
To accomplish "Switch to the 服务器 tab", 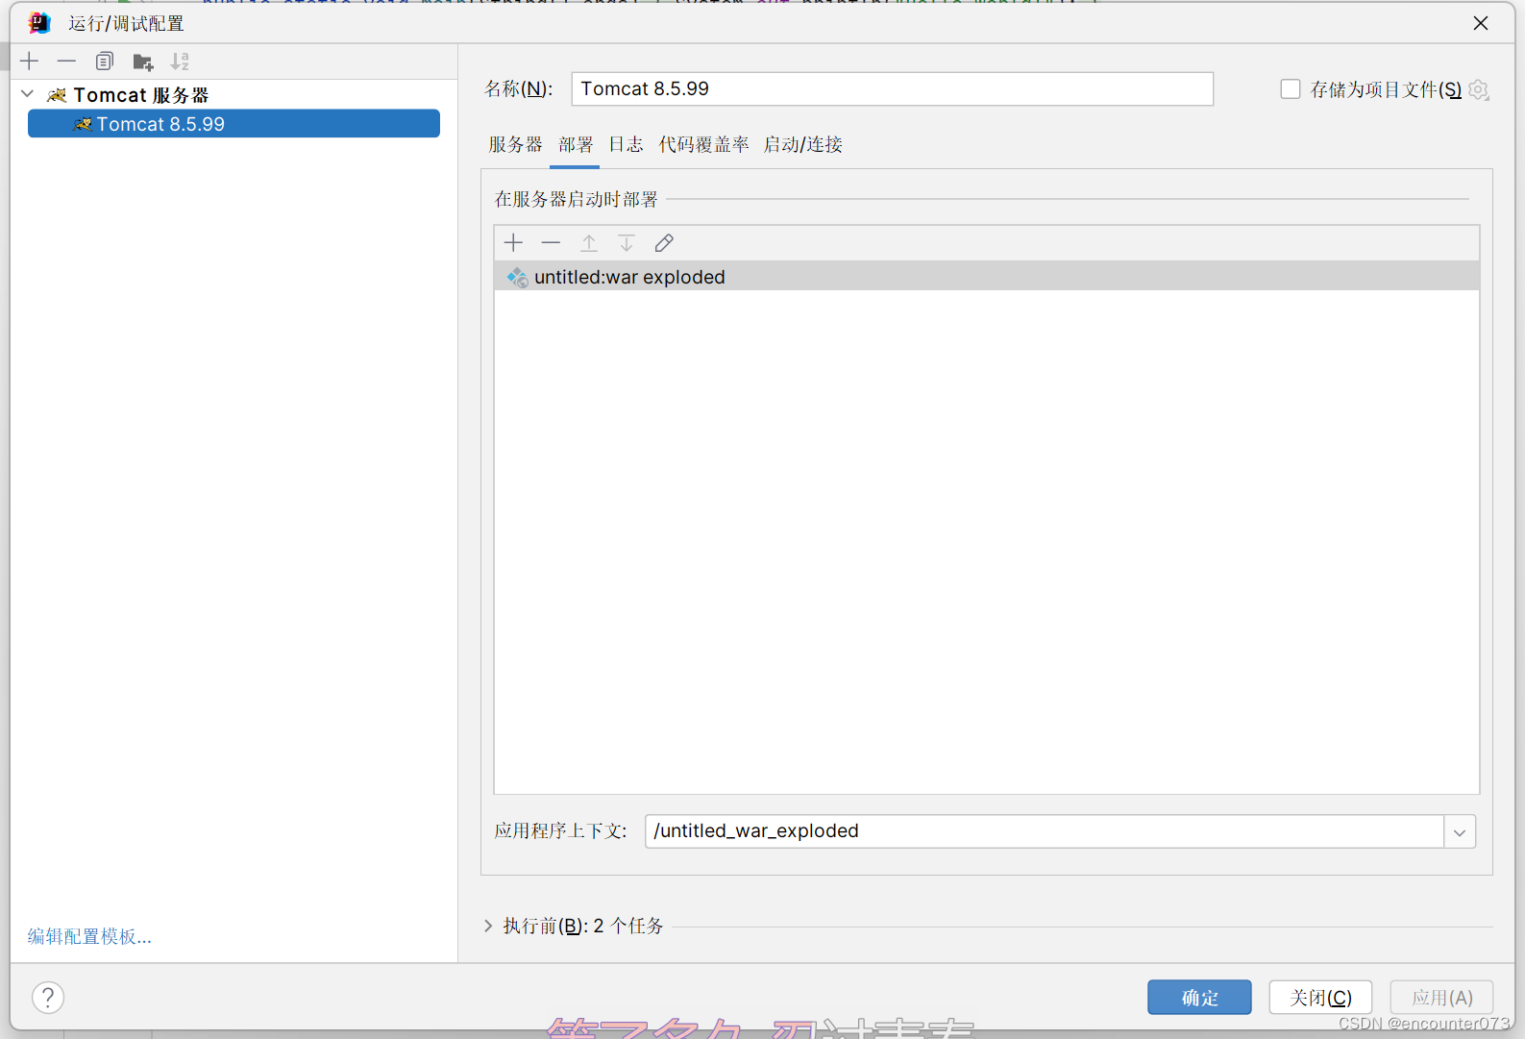I will [x=515, y=144].
